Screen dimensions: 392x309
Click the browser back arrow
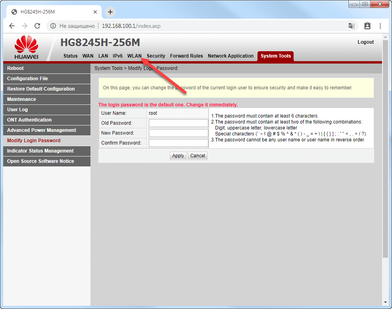(12, 26)
